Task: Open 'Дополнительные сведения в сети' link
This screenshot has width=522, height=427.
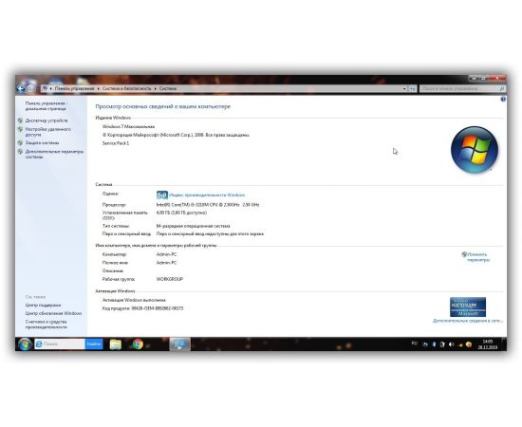Action: click(x=468, y=321)
